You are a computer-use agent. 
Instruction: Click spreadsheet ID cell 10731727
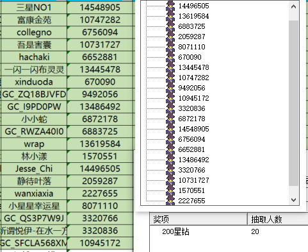point(100,45)
